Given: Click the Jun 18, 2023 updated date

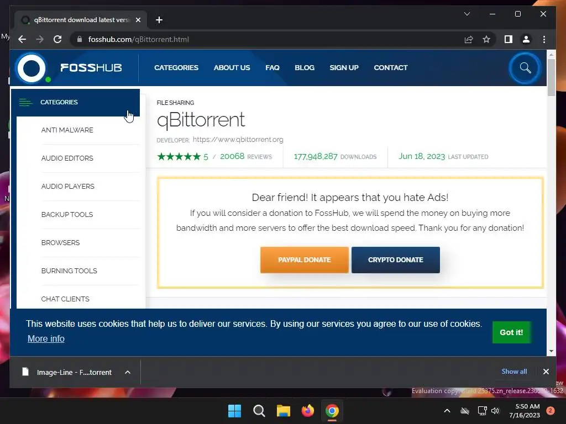Looking at the screenshot, I should click(422, 156).
